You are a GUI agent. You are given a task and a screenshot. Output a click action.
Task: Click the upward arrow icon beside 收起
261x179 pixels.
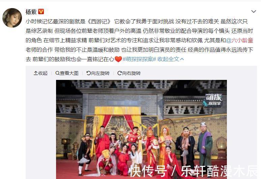click(36, 73)
